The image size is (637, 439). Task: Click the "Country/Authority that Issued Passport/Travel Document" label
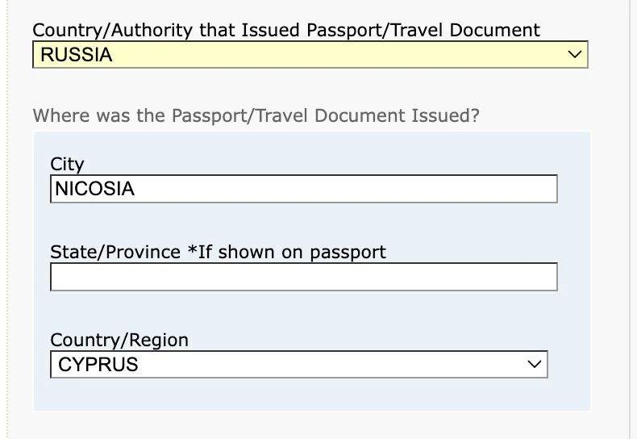point(286,31)
